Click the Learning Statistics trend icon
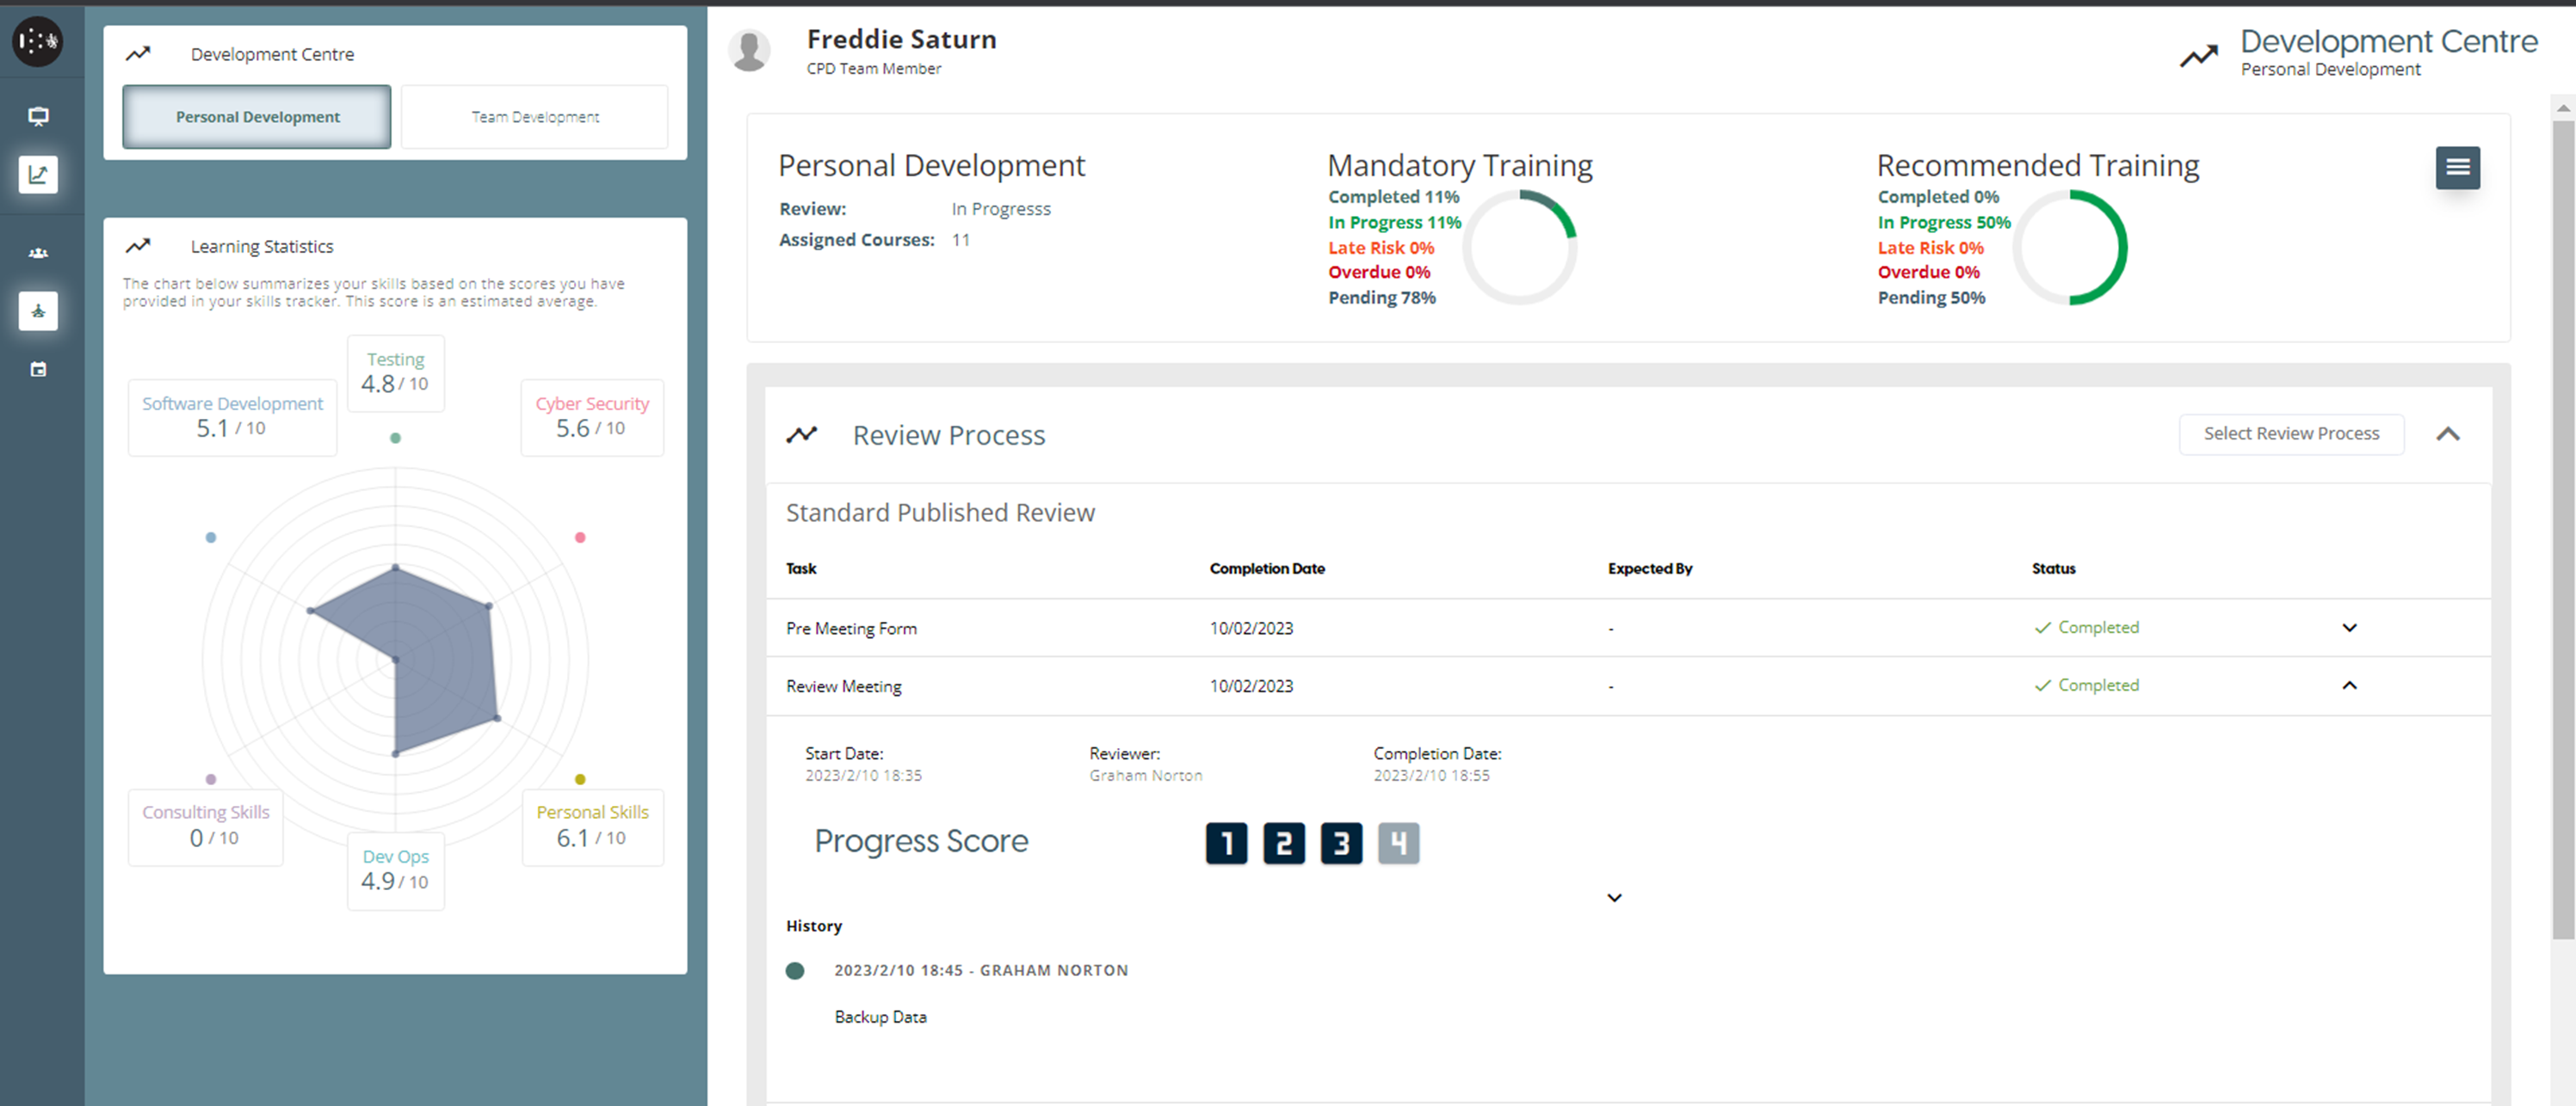This screenshot has width=2576, height=1106. tap(138, 246)
